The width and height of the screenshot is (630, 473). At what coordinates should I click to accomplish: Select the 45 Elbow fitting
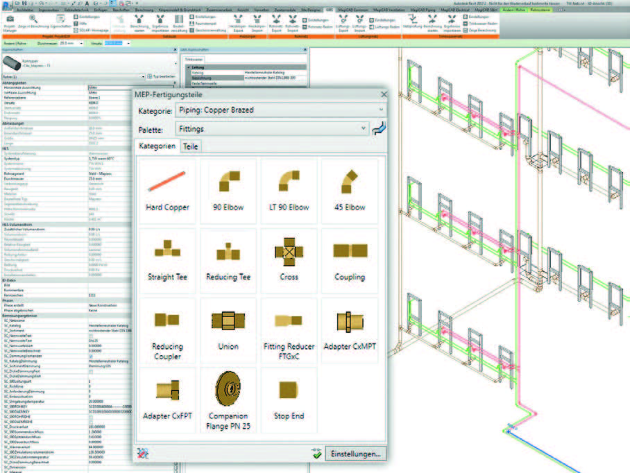click(x=350, y=191)
